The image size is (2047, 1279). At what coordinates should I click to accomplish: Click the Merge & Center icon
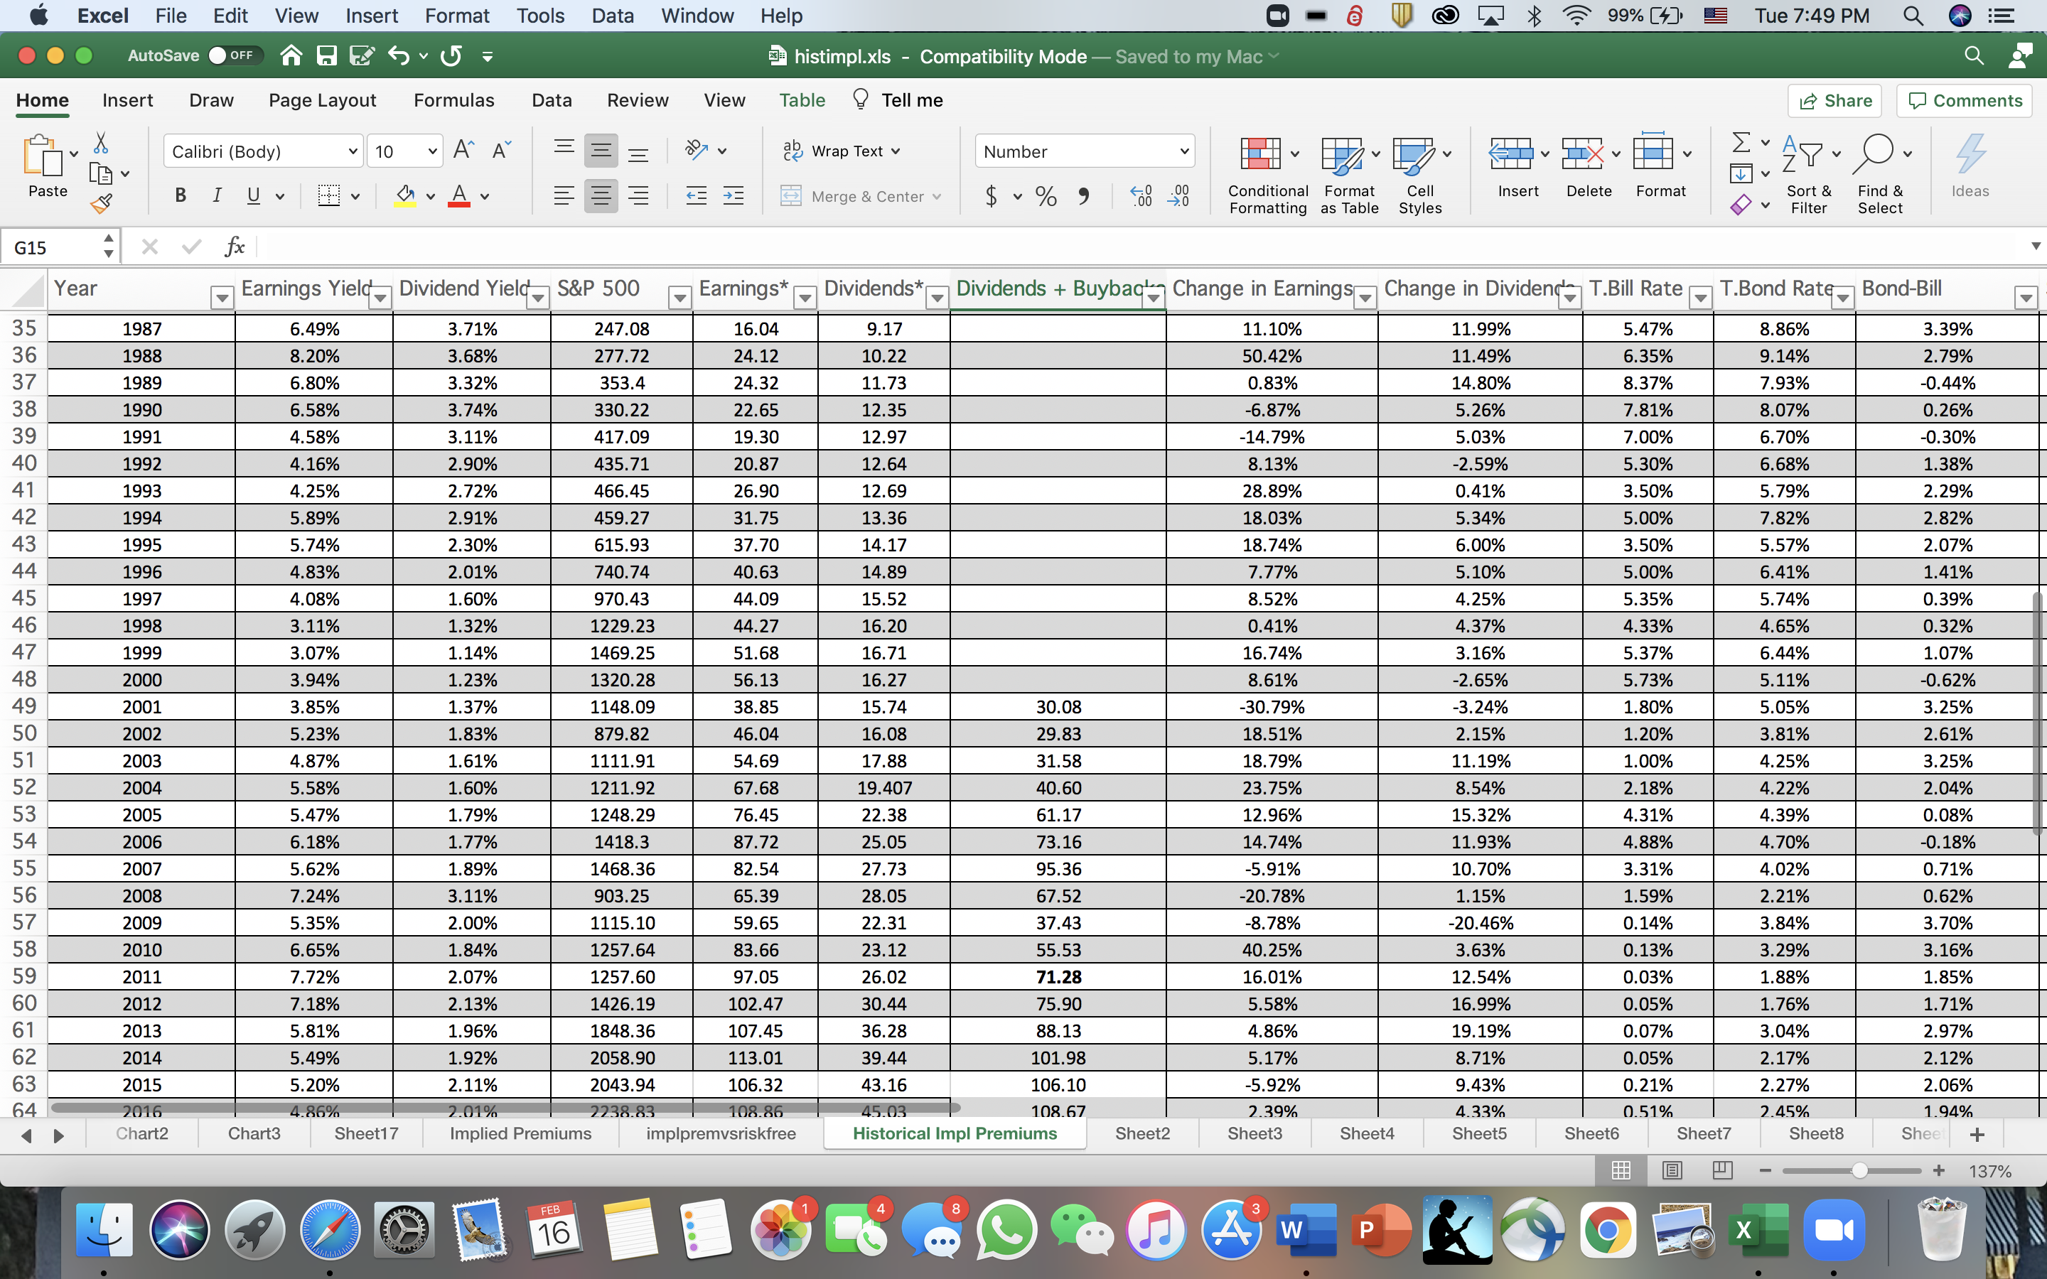point(791,195)
